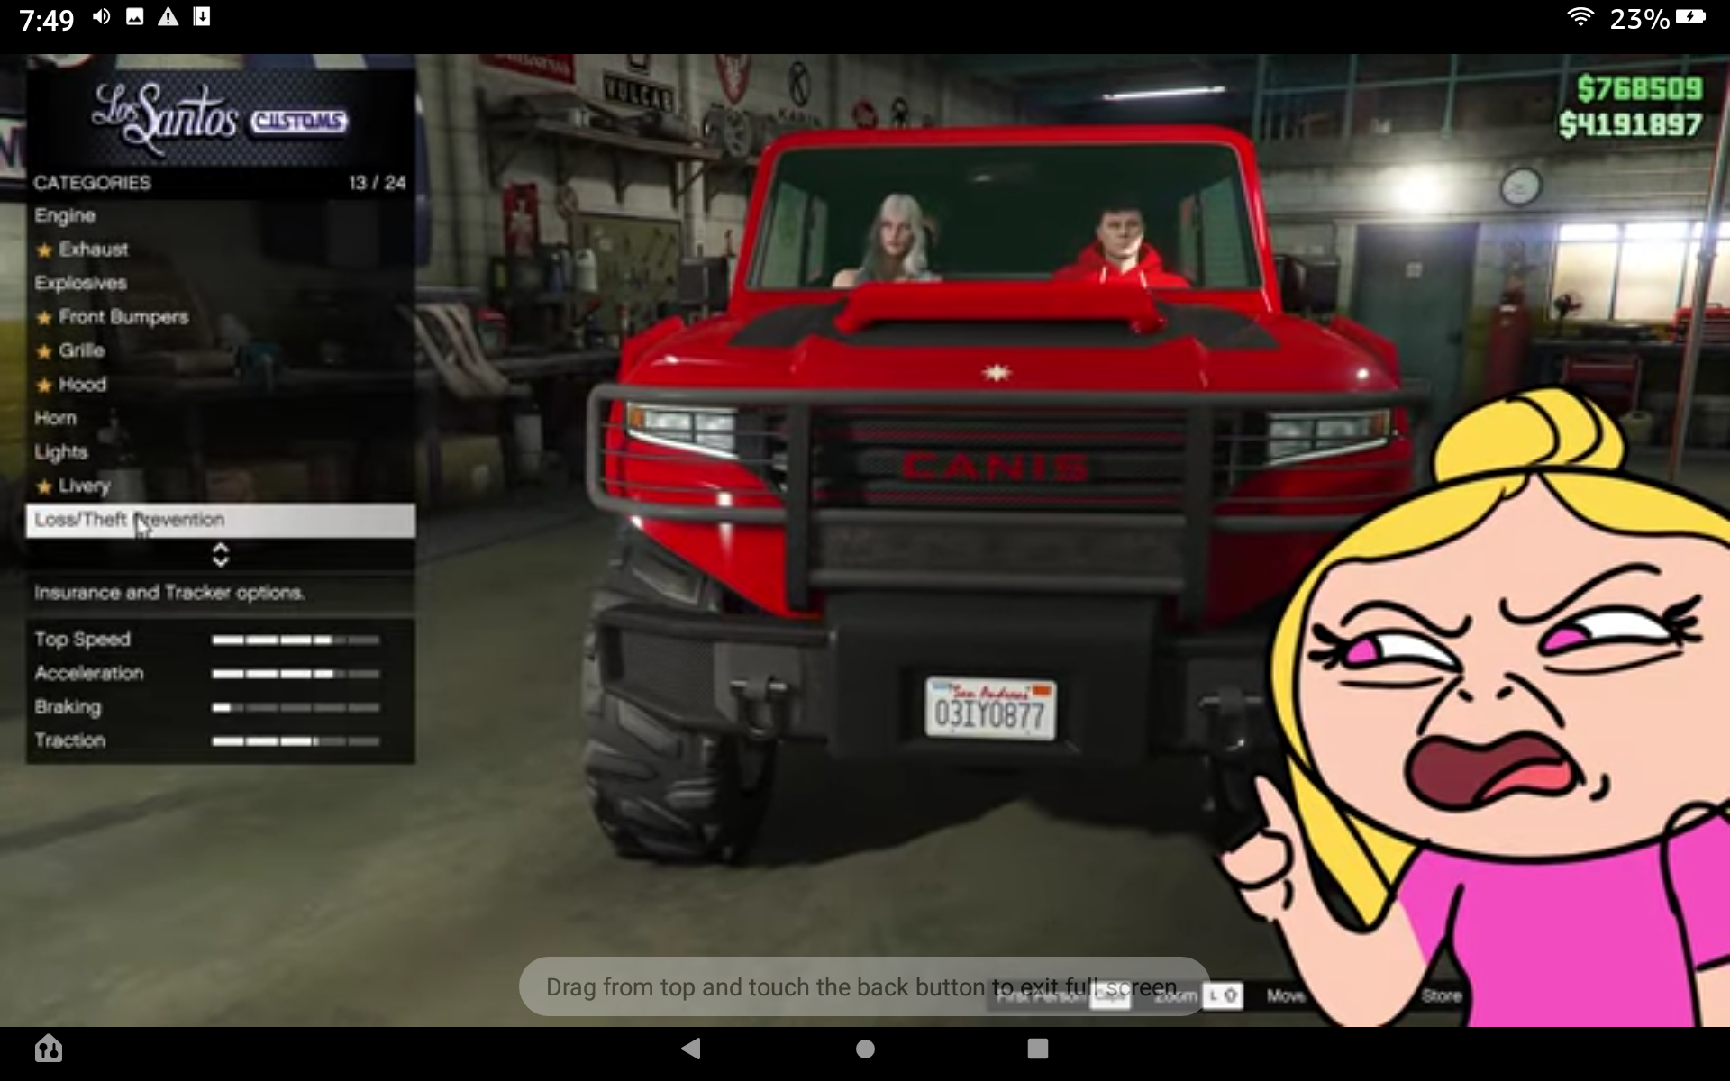Tap the Android back navigation button
The height and width of the screenshot is (1081, 1730).
pyautogui.click(x=691, y=1048)
